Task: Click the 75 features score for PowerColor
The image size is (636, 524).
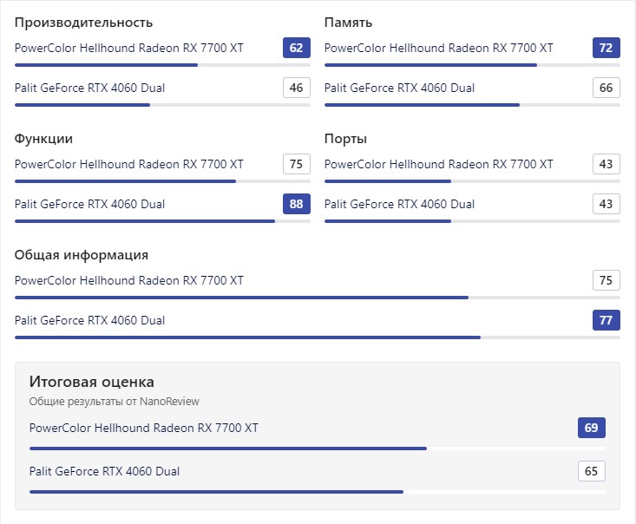Action: pos(297,164)
